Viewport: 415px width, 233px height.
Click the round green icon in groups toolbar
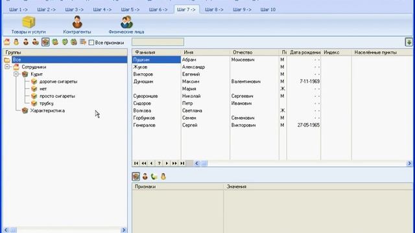65,42
